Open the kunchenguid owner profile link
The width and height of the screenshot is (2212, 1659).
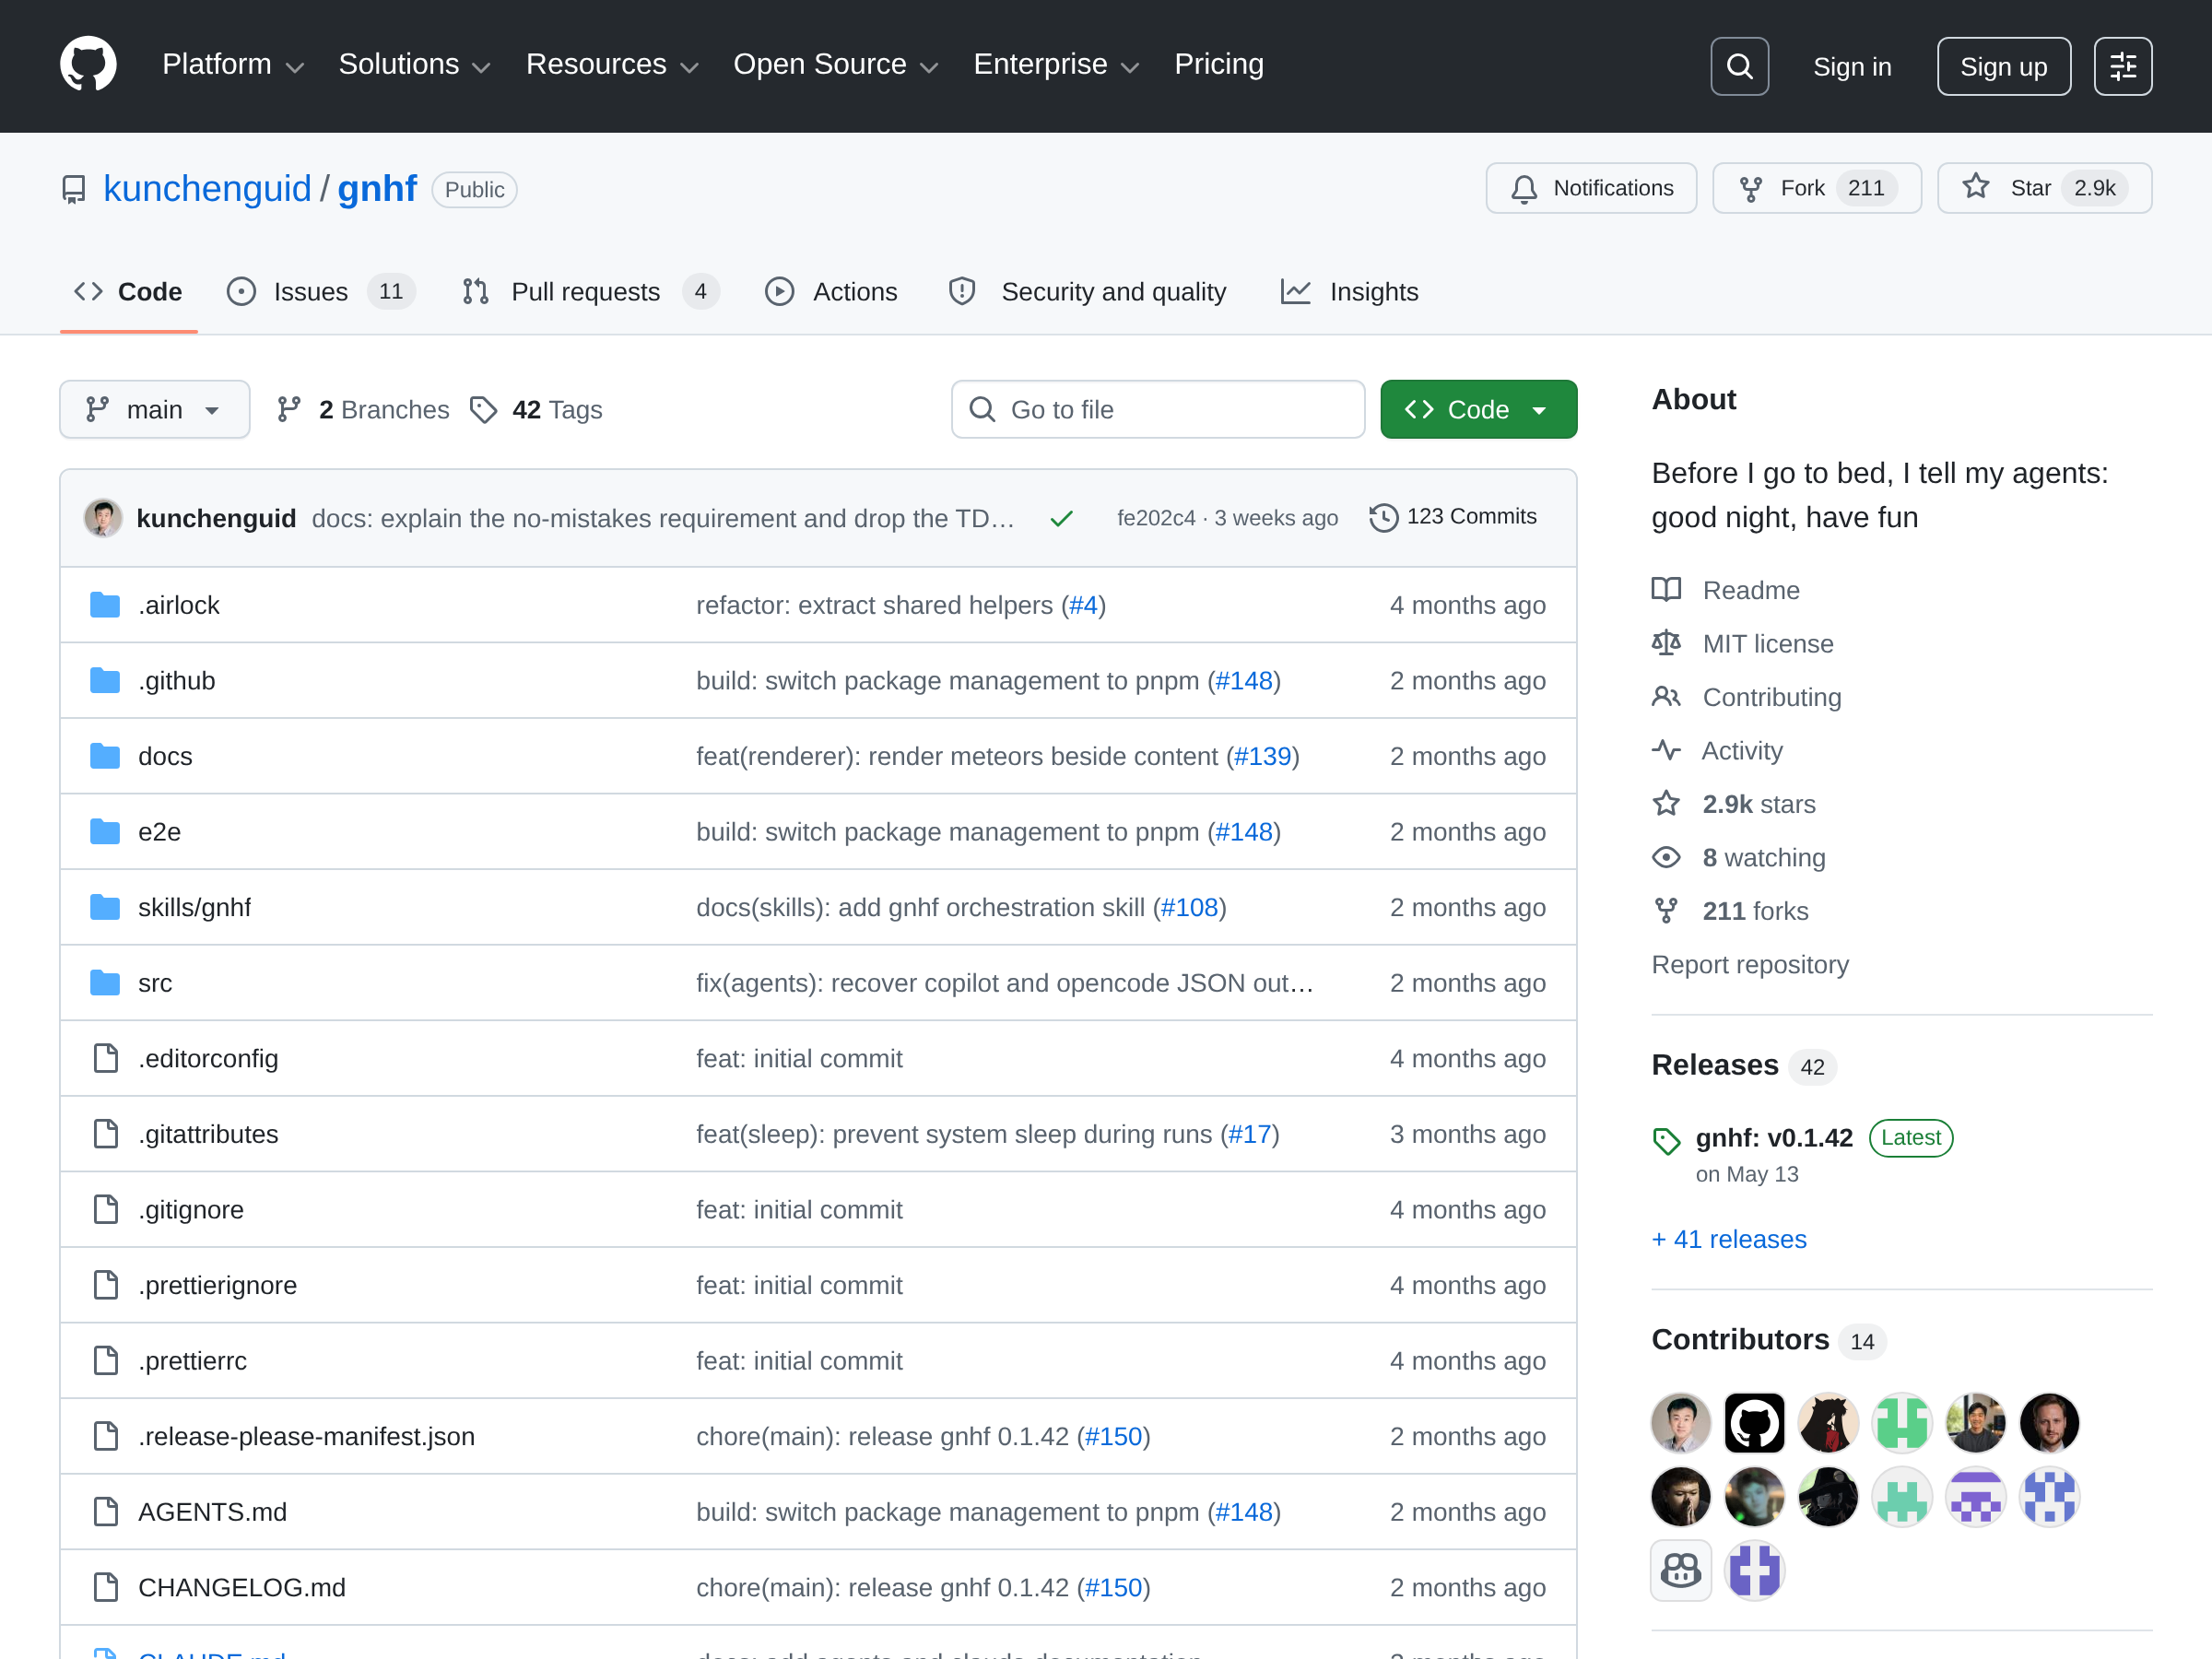pyautogui.click(x=207, y=188)
